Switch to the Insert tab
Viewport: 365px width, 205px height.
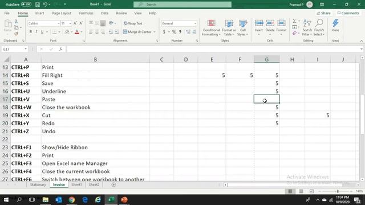tap(39, 13)
